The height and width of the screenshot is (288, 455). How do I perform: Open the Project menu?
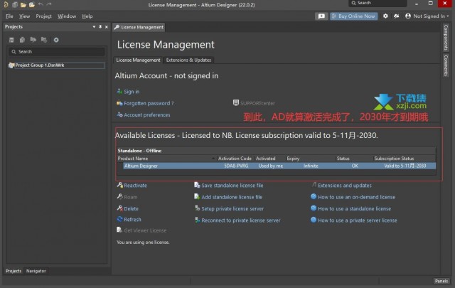click(43, 16)
